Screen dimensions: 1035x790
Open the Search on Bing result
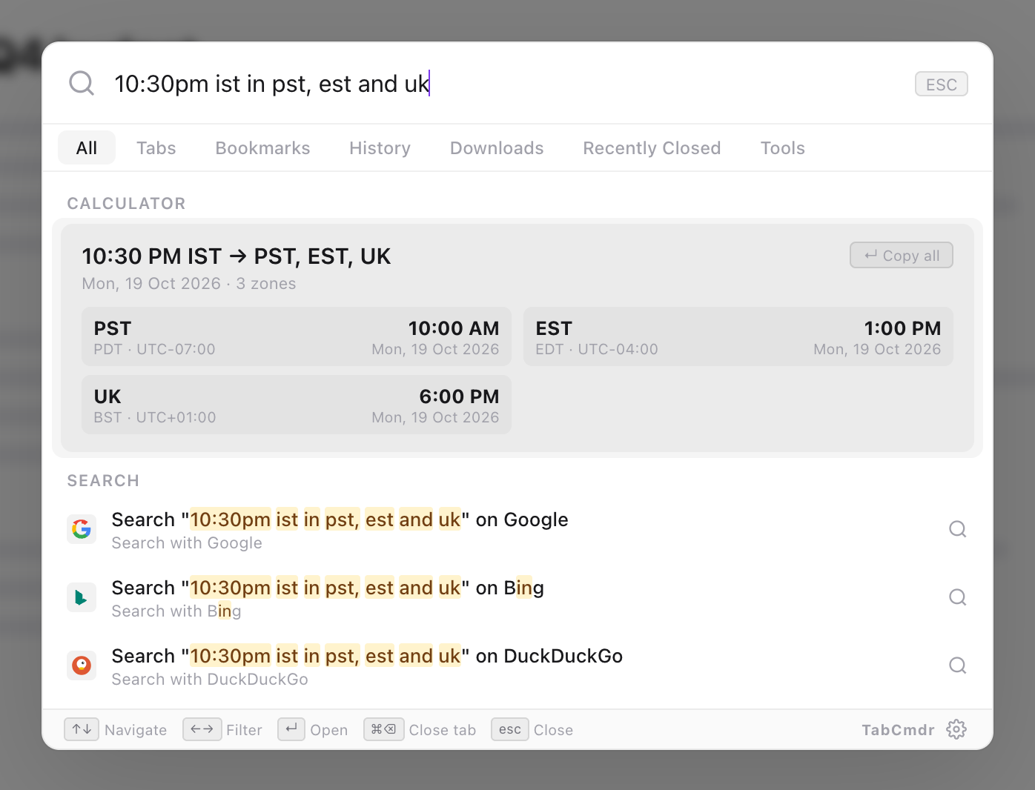(x=517, y=597)
